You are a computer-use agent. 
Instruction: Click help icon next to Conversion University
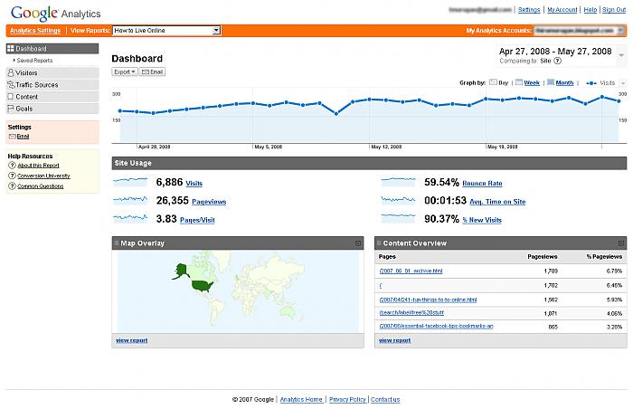[12, 176]
